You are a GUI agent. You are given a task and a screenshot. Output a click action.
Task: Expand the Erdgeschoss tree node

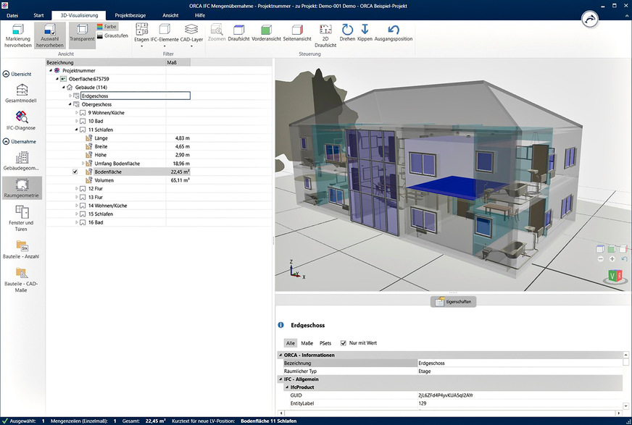point(70,96)
